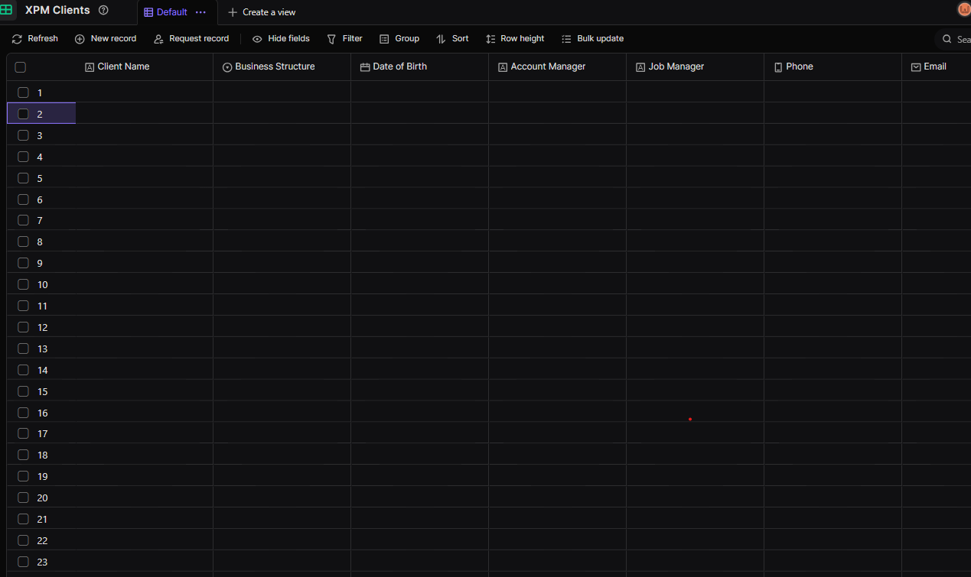Click the Refresh icon in toolbar
The width and height of the screenshot is (971, 577).
tap(17, 39)
